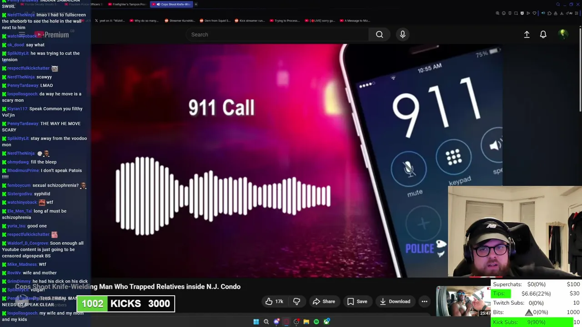Open the three-dot more actions menu
This screenshot has width=582, height=327.
424,302
